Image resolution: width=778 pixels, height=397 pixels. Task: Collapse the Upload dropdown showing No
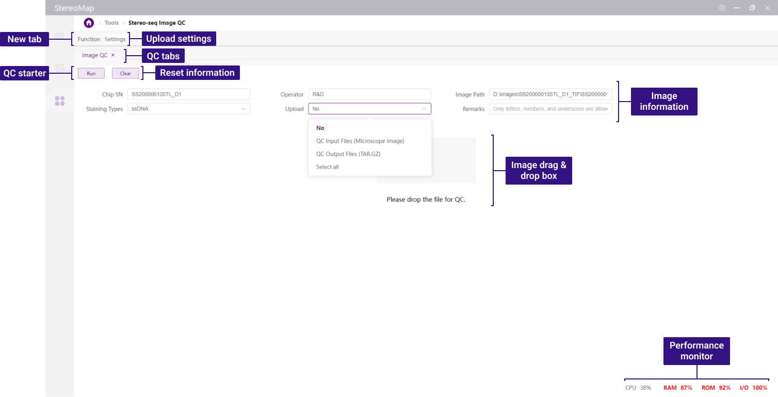point(369,109)
